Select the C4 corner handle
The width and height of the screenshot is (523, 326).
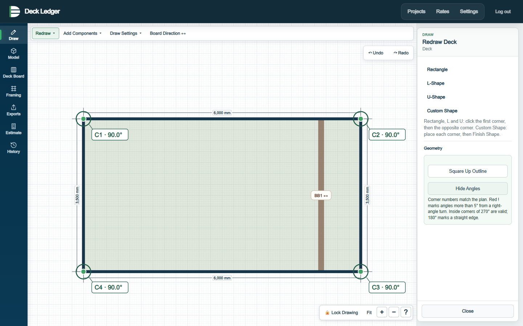pos(84,272)
